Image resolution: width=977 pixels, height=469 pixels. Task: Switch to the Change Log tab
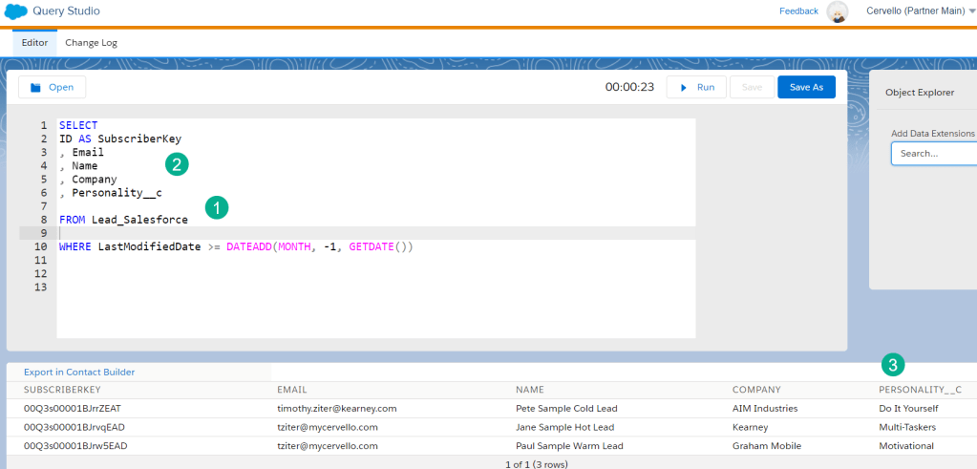tap(91, 43)
